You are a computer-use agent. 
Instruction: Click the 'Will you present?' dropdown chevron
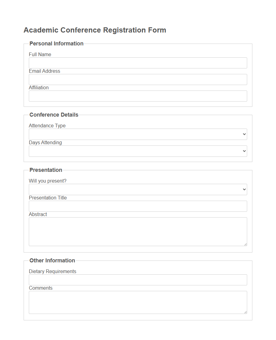pyautogui.click(x=244, y=189)
